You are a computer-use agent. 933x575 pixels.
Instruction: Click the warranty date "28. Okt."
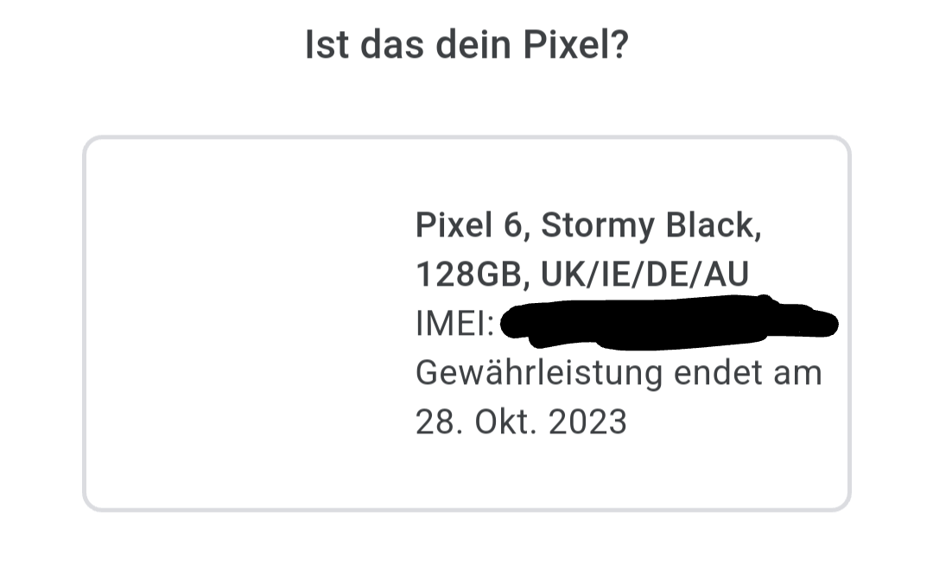477,422
